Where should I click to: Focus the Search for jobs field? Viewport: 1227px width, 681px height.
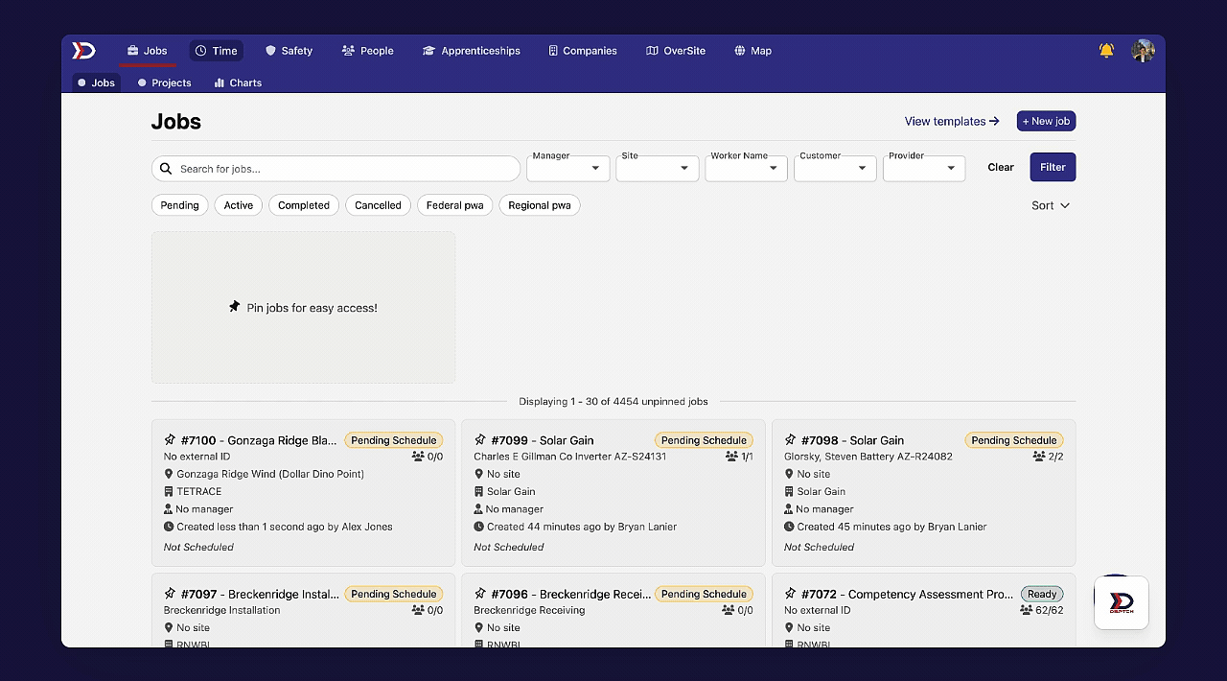336,169
